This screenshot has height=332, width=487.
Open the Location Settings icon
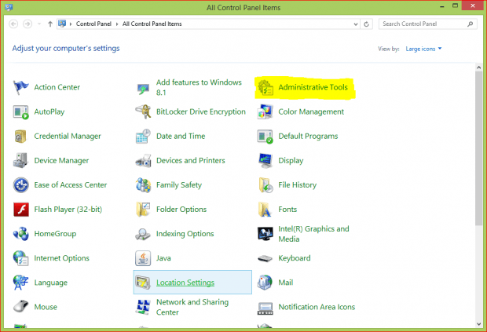coord(143,283)
